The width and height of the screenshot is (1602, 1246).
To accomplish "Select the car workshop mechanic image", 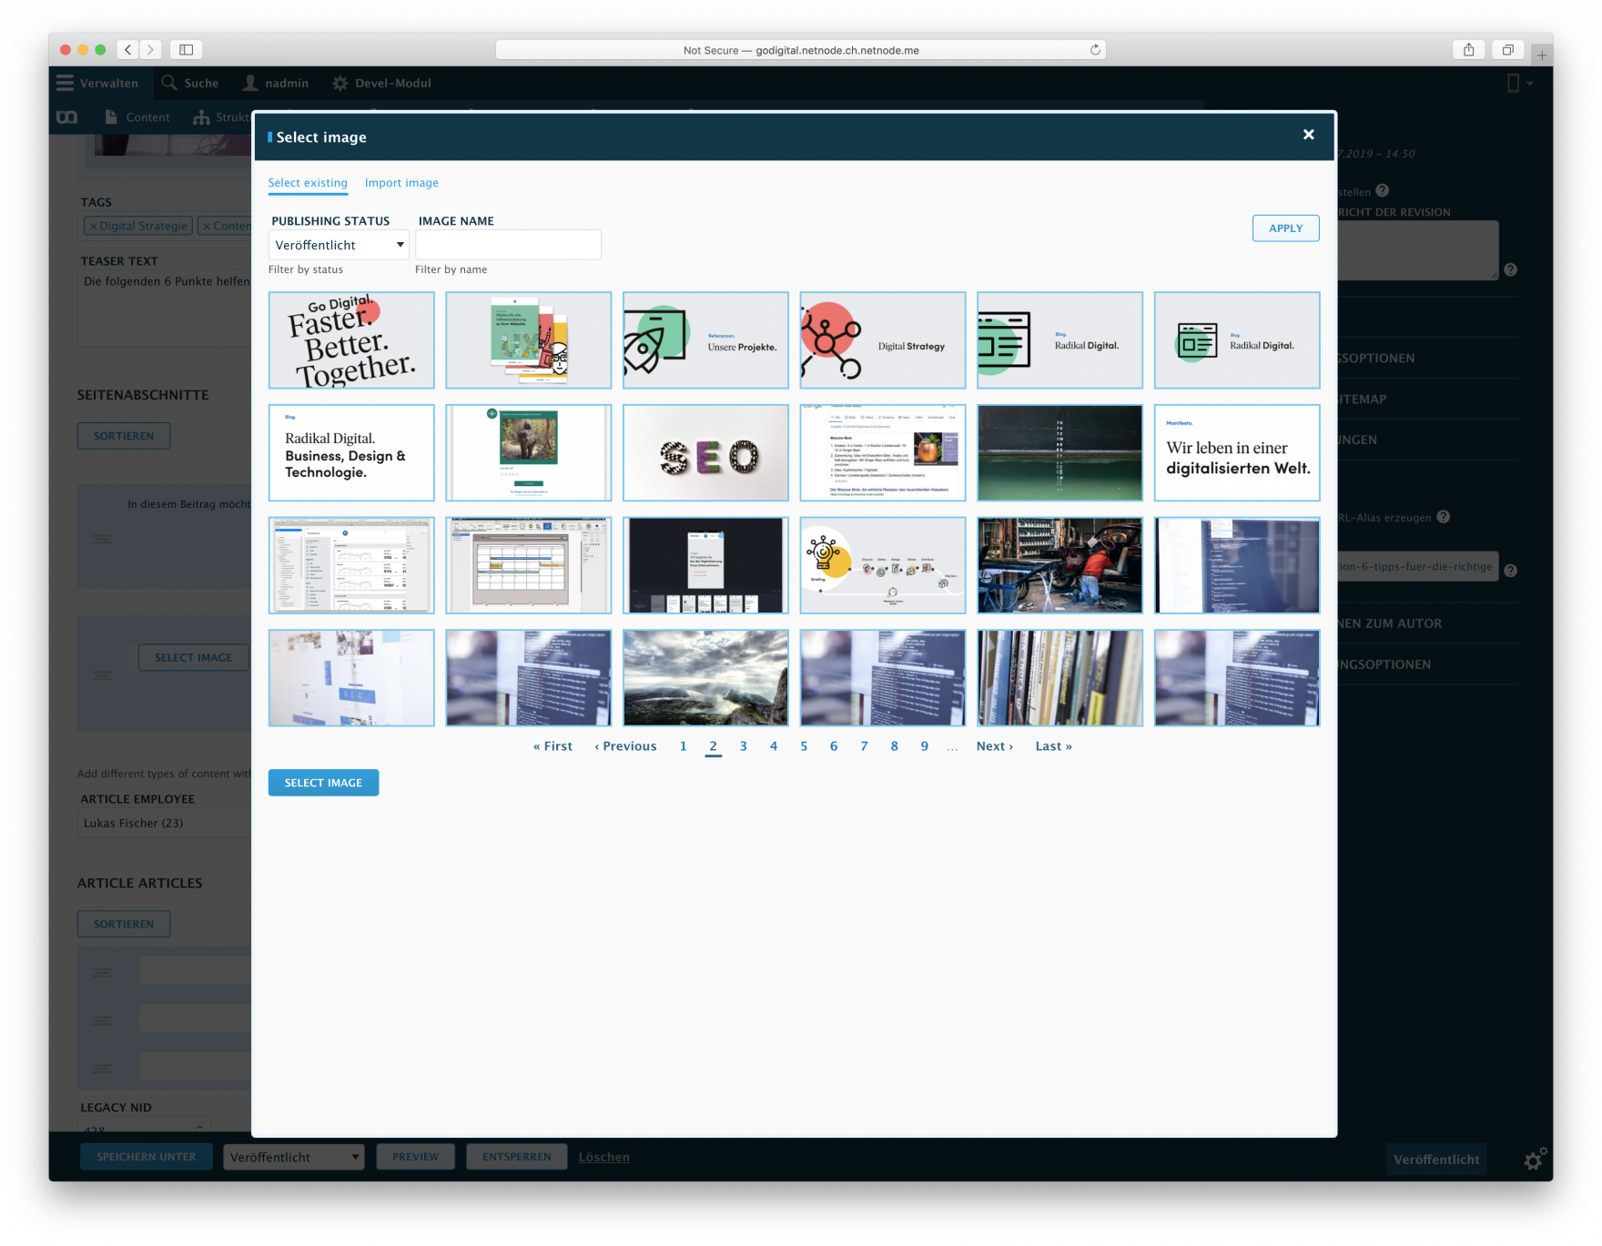I will point(1060,565).
